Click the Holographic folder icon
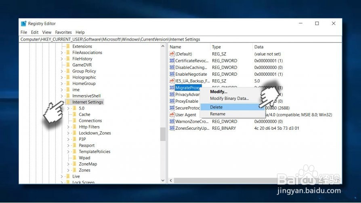This screenshot has width=361, height=203. [x=68, y=77]
